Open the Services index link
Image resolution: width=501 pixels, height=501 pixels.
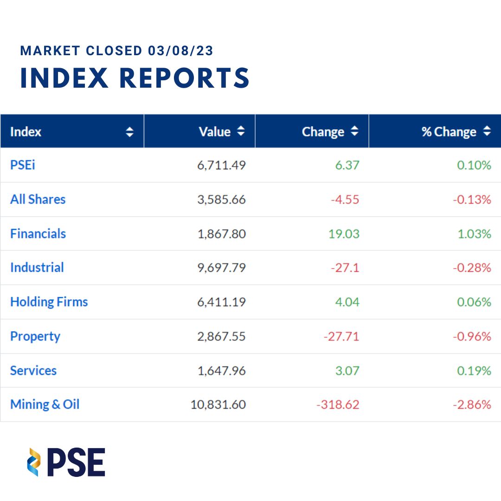coord(33,371)
